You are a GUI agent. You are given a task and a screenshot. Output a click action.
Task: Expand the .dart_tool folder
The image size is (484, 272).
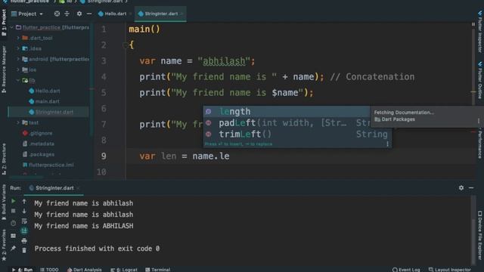[x=18, y=38]
